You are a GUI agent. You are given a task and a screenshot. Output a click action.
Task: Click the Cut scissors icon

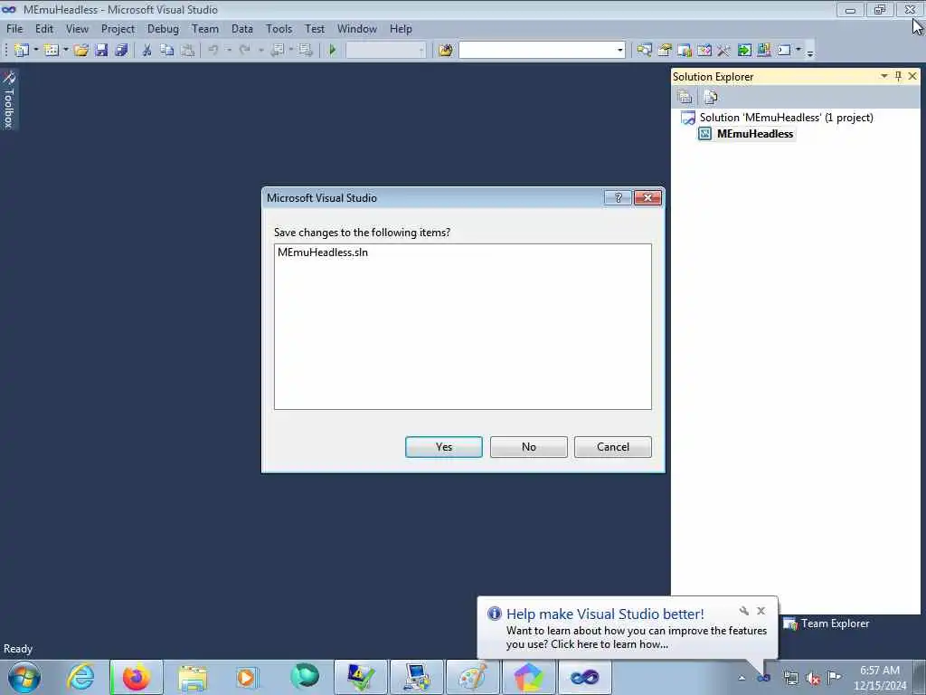click(x=147, y=51)
